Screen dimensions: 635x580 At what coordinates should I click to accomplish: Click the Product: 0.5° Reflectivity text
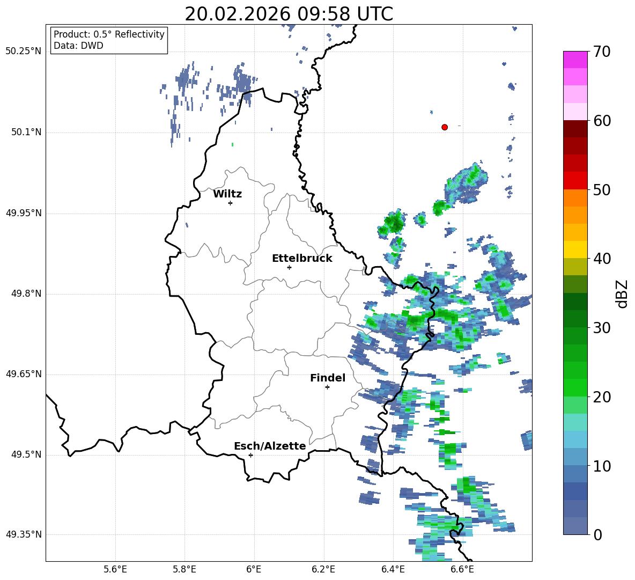109,34
